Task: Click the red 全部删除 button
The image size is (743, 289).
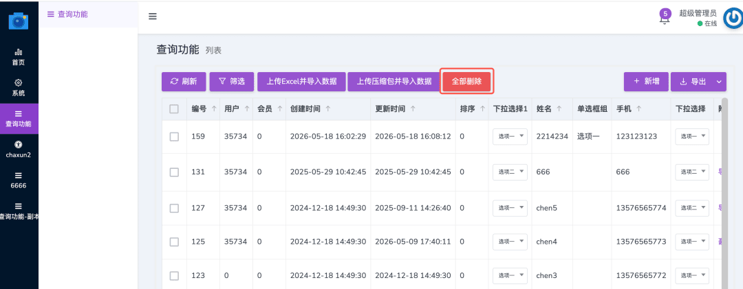Action: 467,82
